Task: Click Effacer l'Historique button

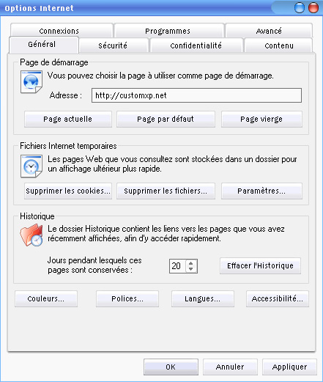Action: (260, 265)
